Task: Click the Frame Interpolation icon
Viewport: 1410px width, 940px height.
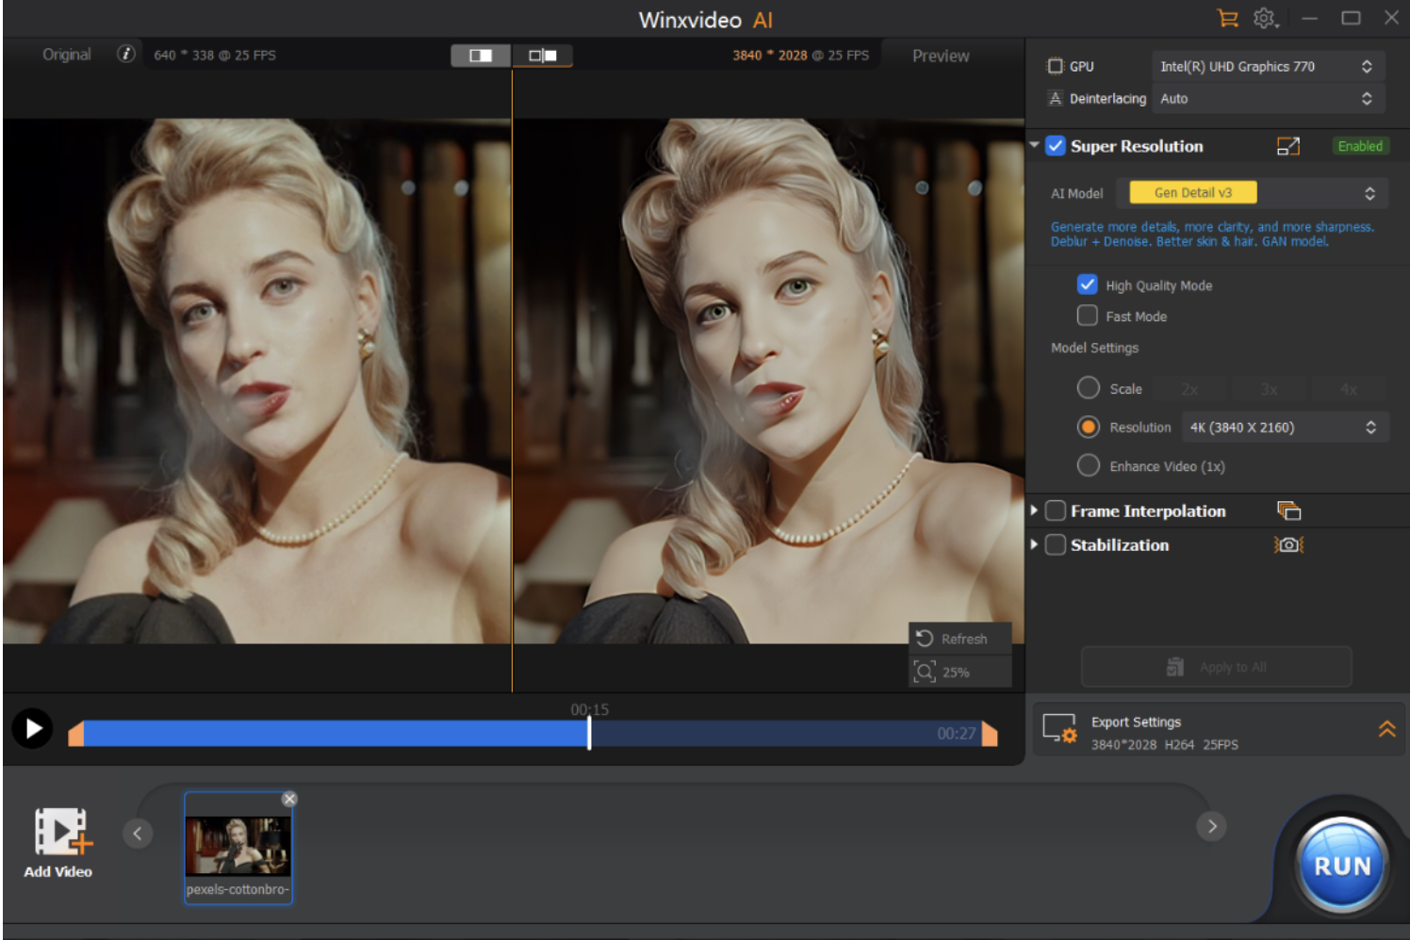Action: [x=1288, y=511]
